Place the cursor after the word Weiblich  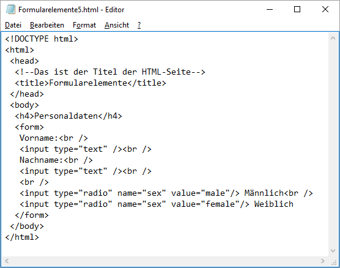tap(294, 204)
